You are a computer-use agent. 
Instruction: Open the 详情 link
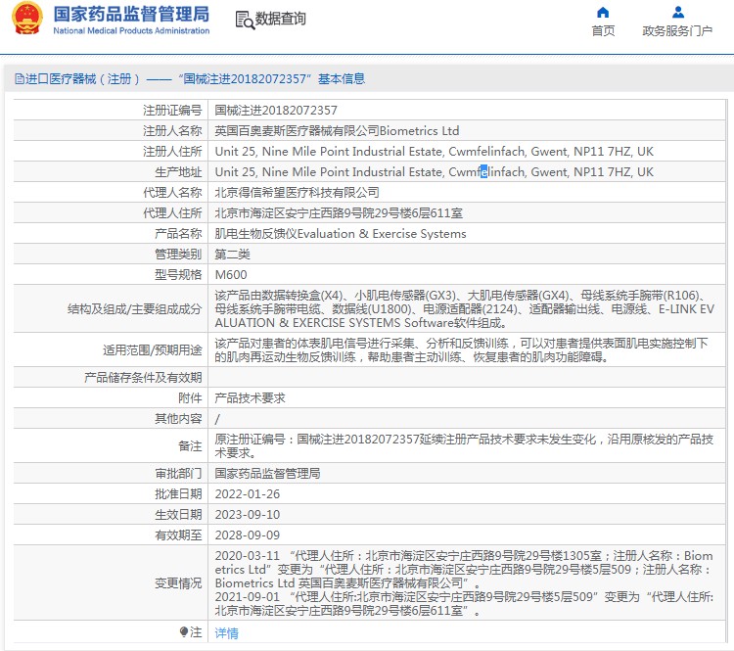227,633
